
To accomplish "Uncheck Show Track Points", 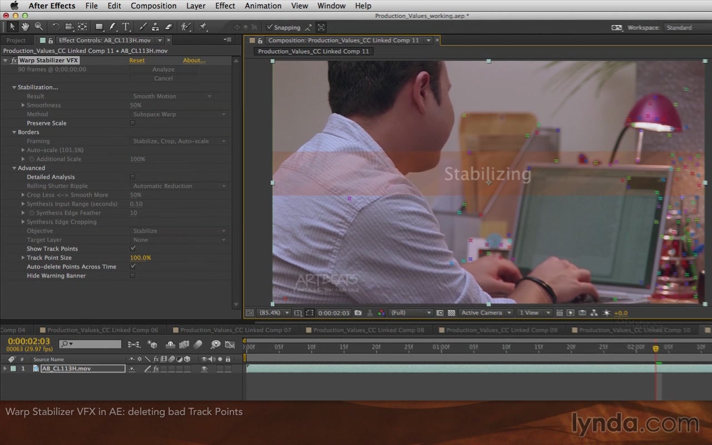I will click(132, 249).
